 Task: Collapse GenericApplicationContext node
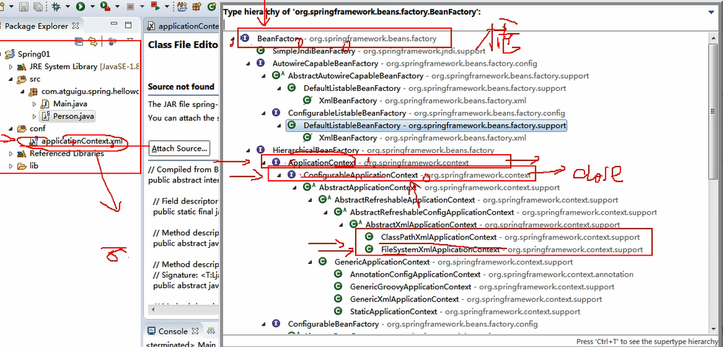pos(312,262)
